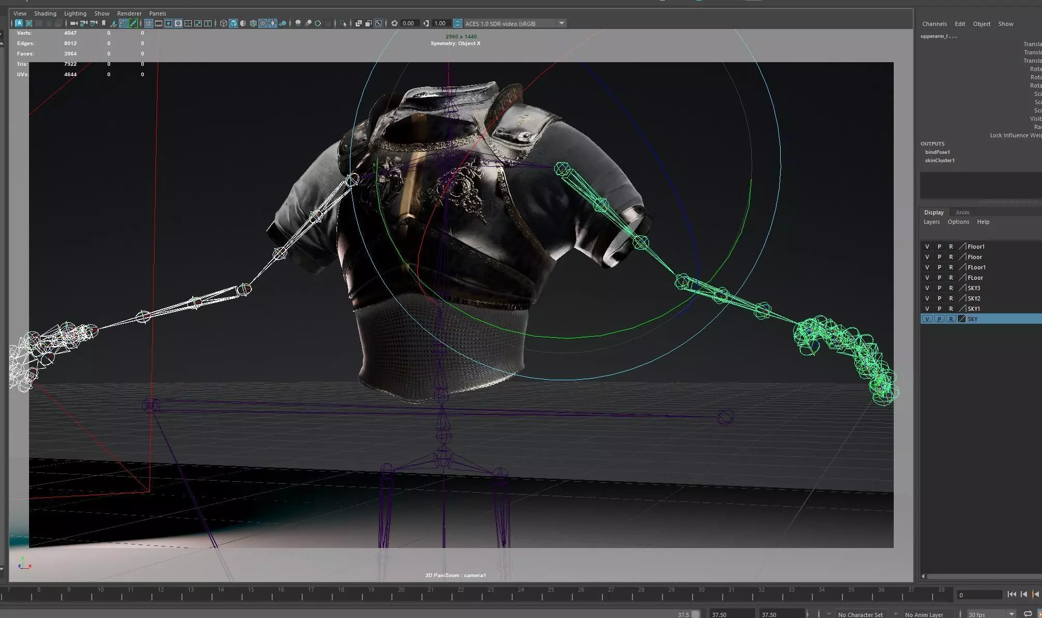Image resolution: width=1042 pixels, height=618 pixels.
Task: Toggle X-ray joints icon
Action: pos(378,23)
